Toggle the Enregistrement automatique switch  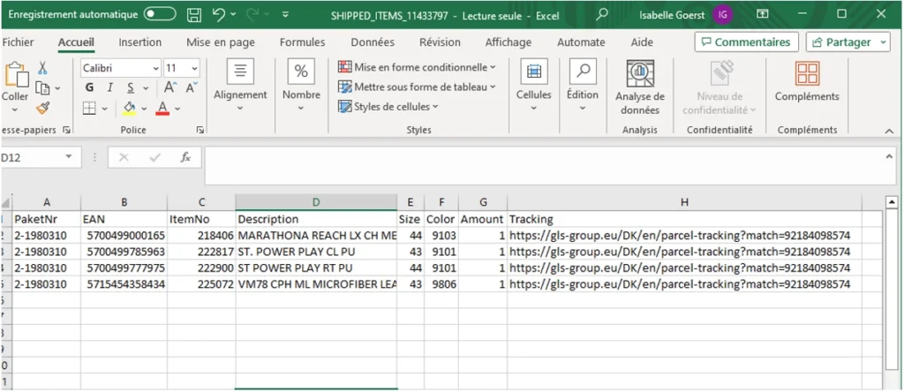pyautogui.click(x=160, y=15)
